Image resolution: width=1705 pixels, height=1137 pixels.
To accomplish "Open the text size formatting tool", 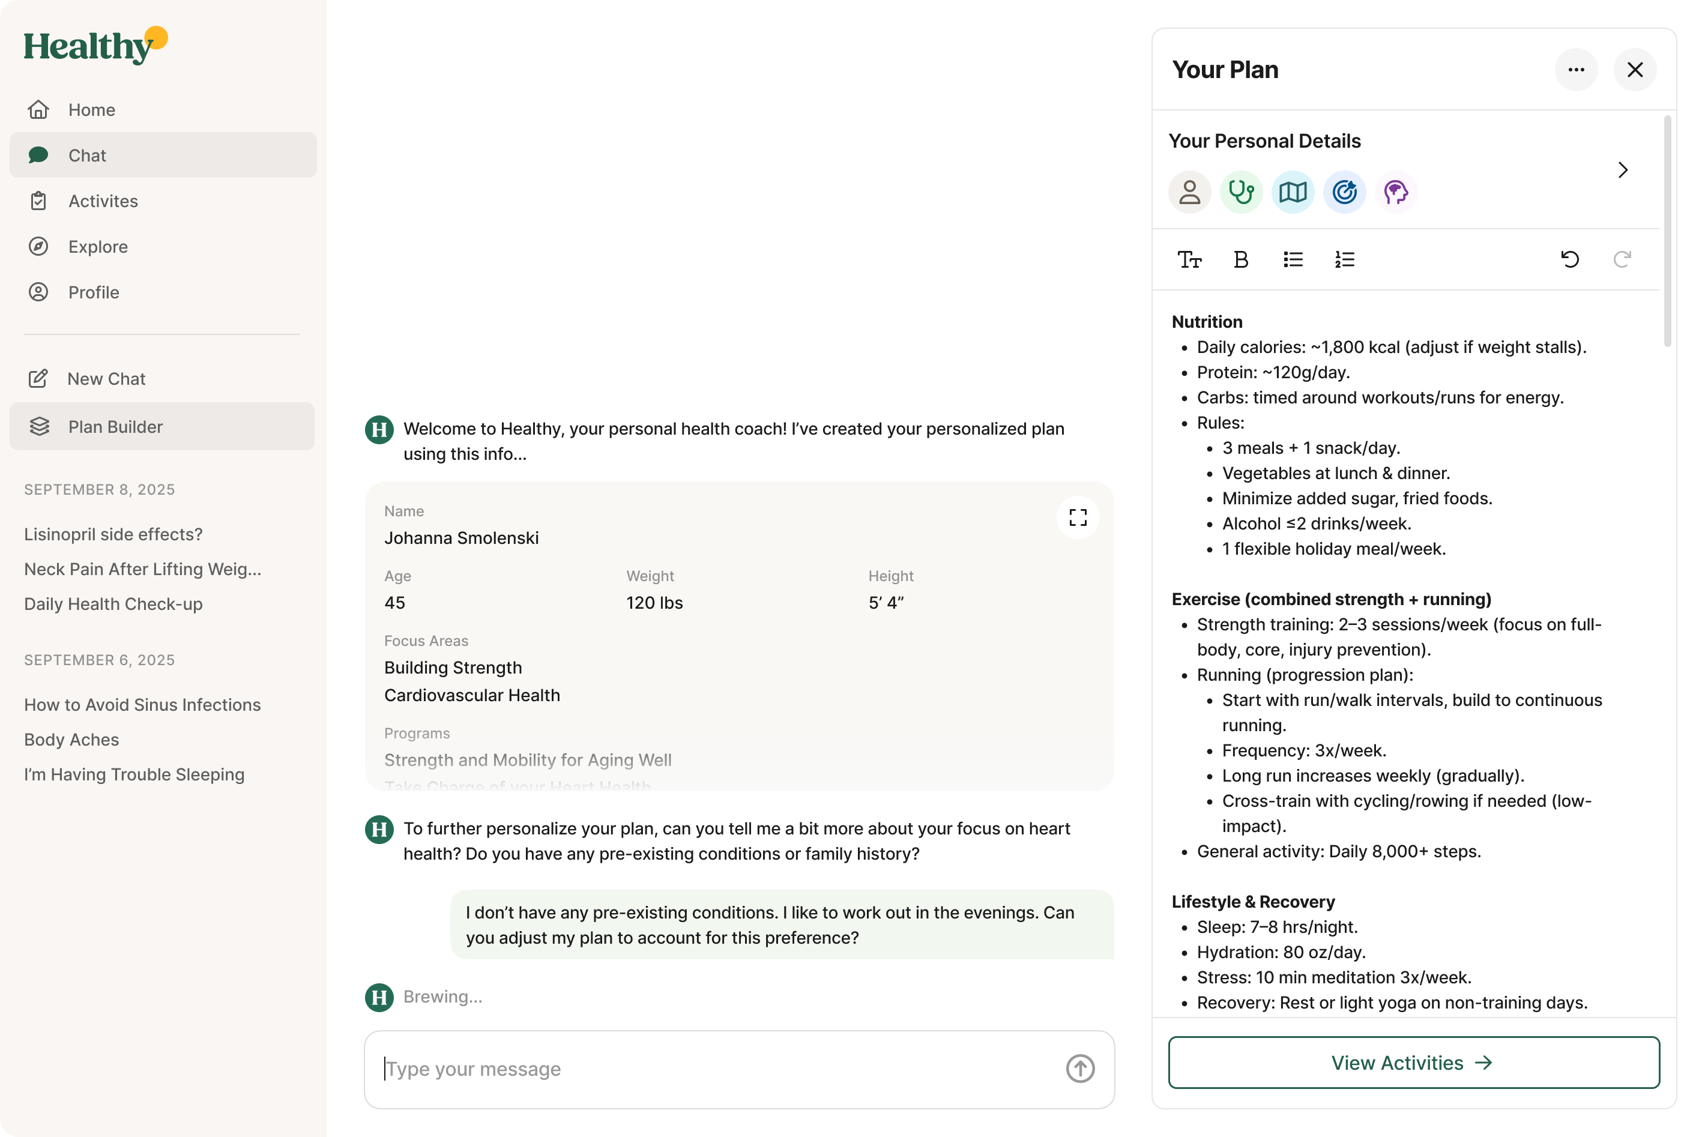I will point(1189,259).
